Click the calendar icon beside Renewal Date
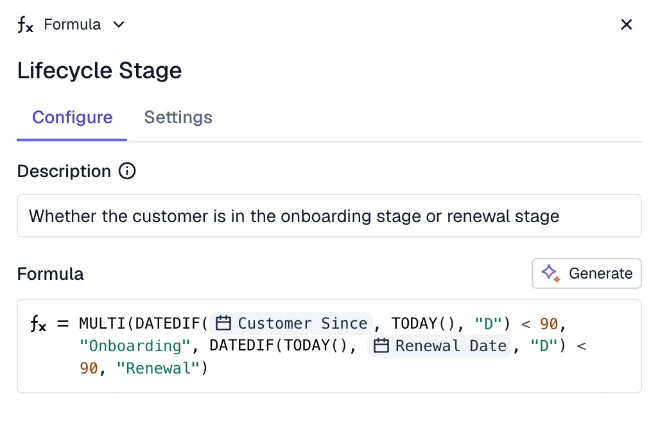 (381, 346)
